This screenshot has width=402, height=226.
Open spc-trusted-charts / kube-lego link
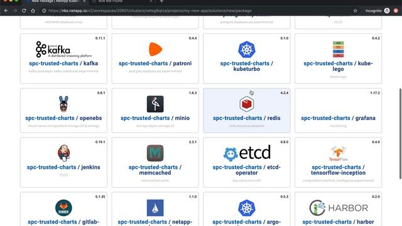(x=338, y=66)
